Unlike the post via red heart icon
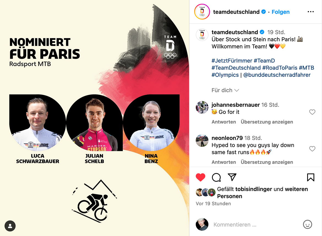 coord(200,177)
